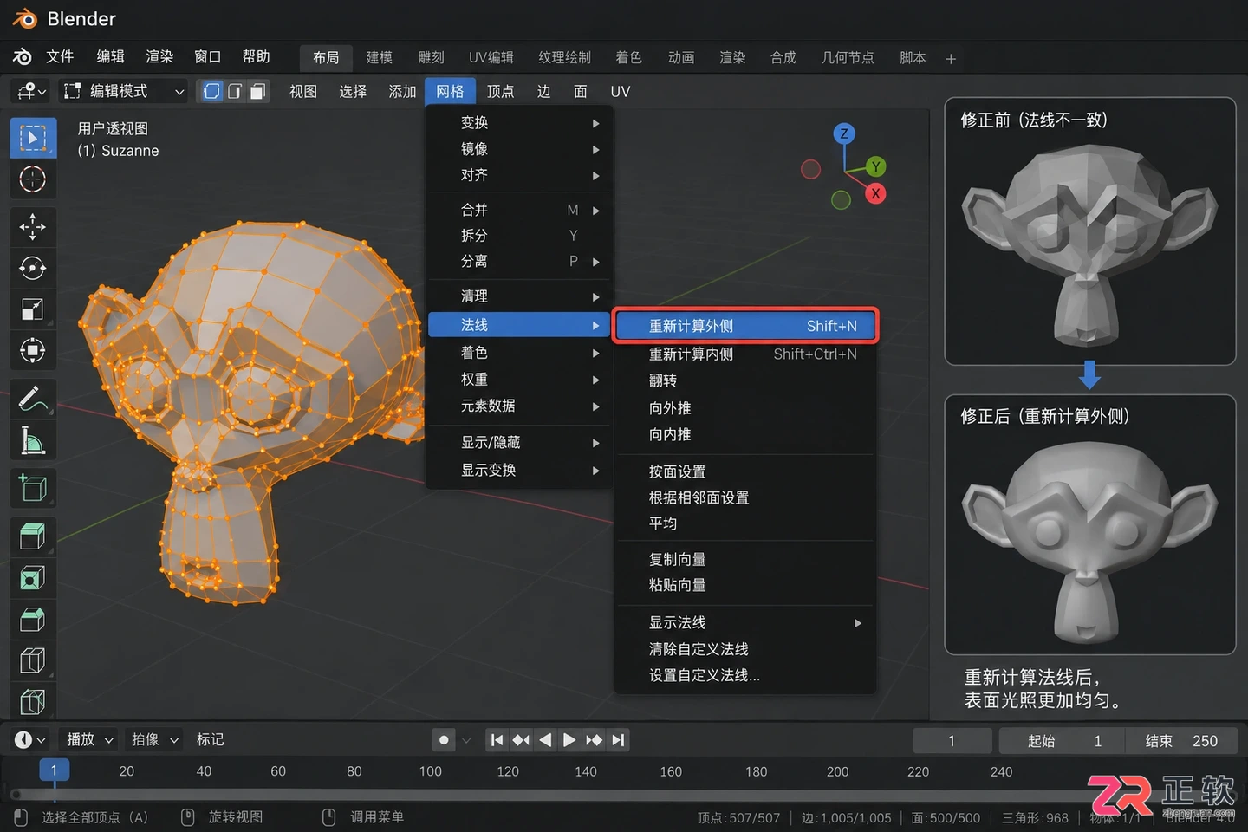This screenshot has width=1248, height=832.
Task: Play the animation in reverse
Action: point(545,740)
